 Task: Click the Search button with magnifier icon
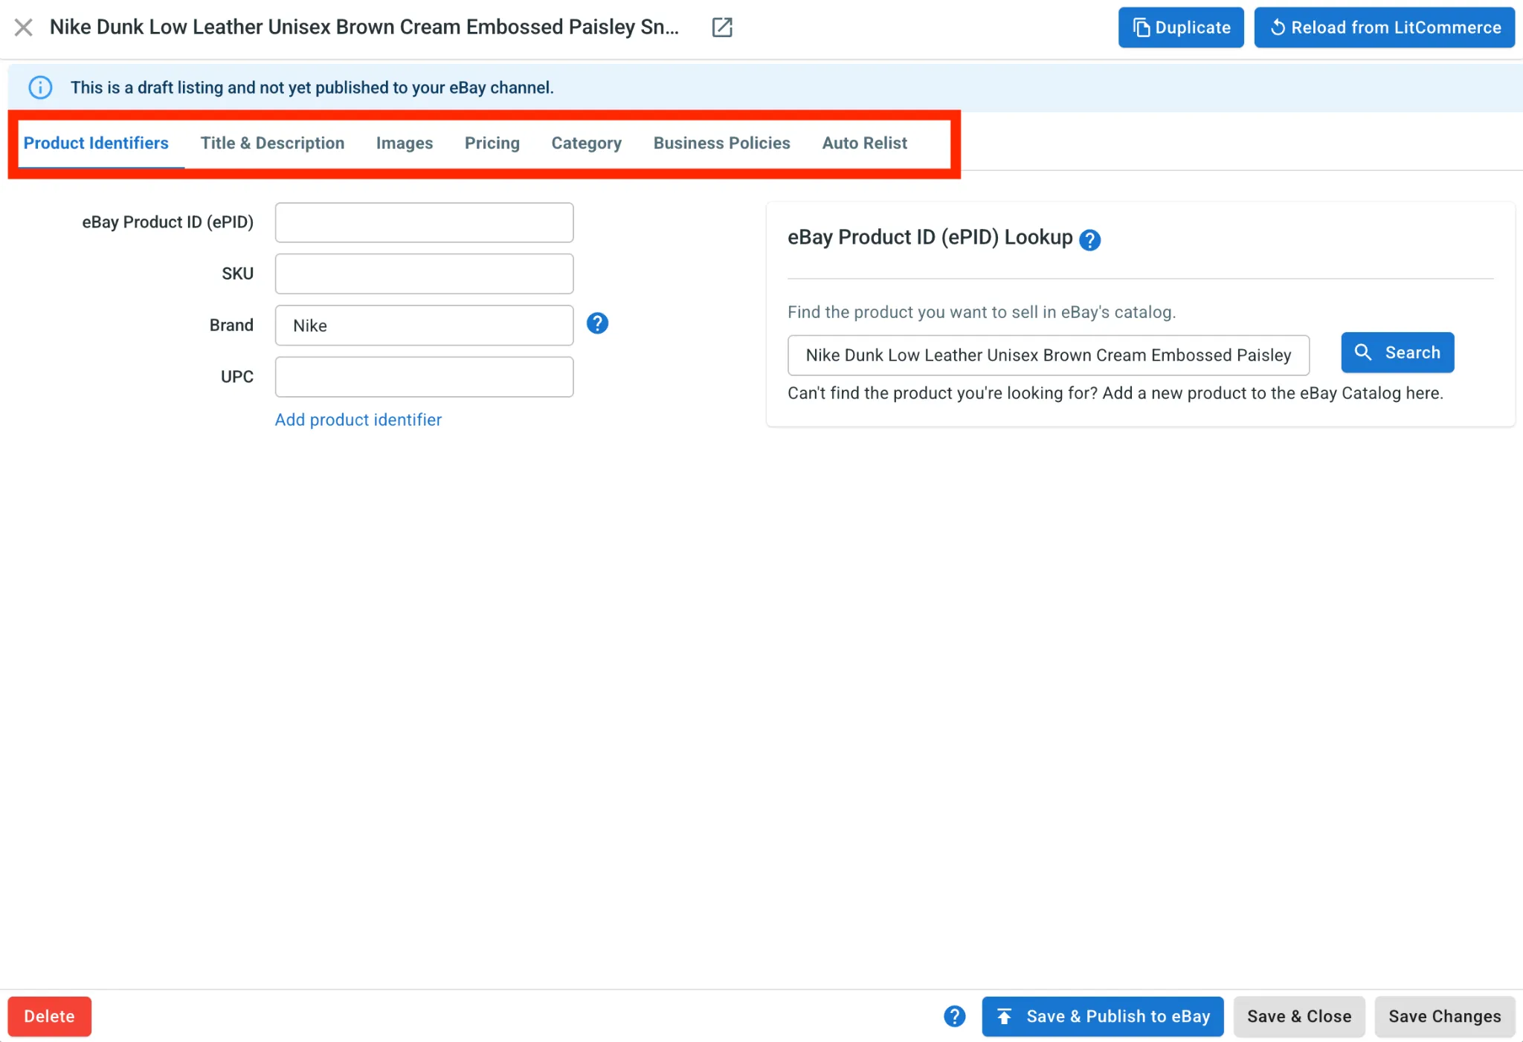click(x=1397, y=352)
